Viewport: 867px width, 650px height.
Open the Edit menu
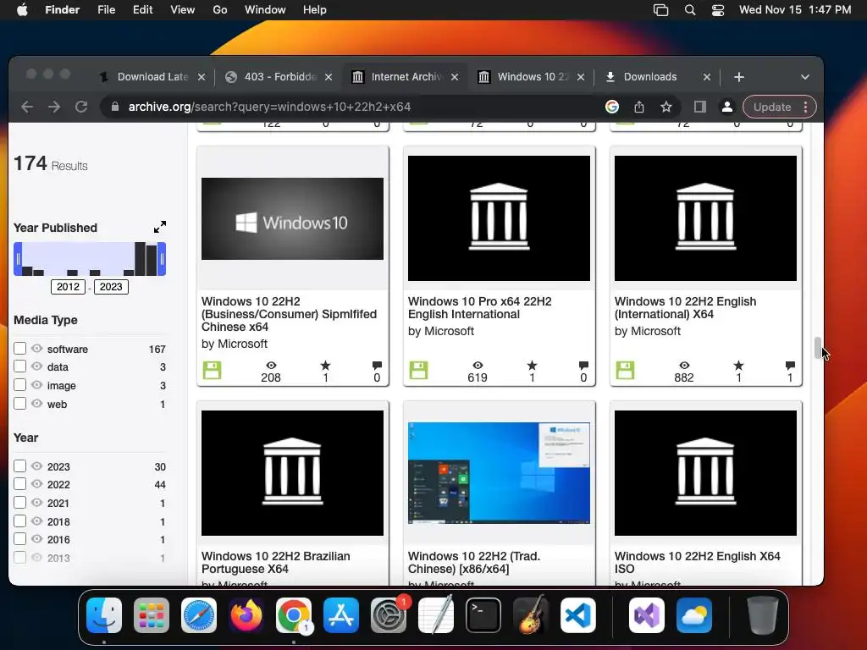coord(142,10)
